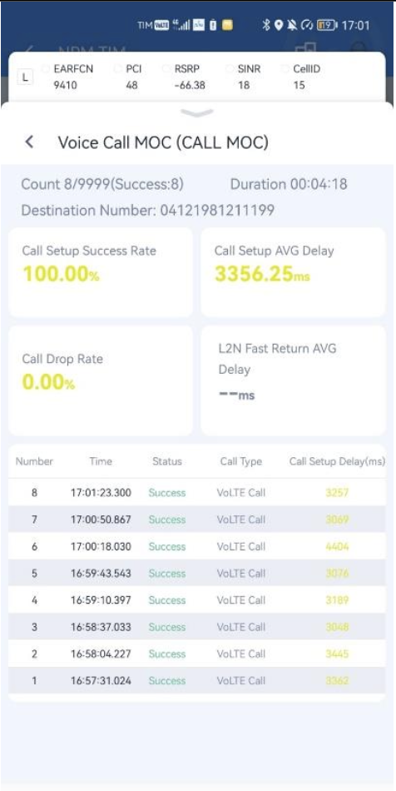Select the Call Setup Delay(ms) column header
396x791 pixels.
tap(337, 461)
